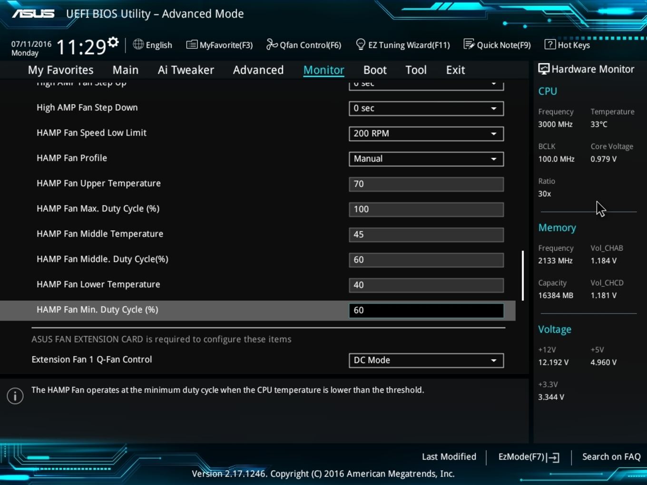647x485 pixels.
Task: Open partially hidden Fan Step Up dropdown
Action: (426, 85)
